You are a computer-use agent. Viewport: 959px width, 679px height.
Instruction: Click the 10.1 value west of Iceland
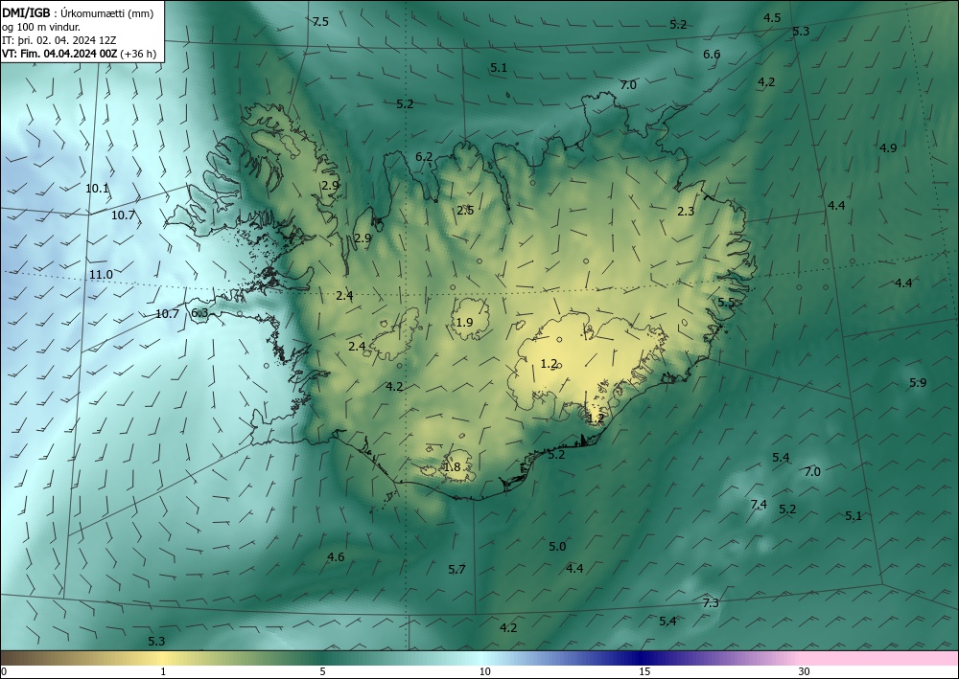click(97, 189)
